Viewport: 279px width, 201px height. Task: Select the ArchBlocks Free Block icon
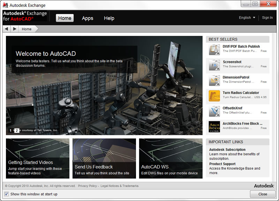214,126
